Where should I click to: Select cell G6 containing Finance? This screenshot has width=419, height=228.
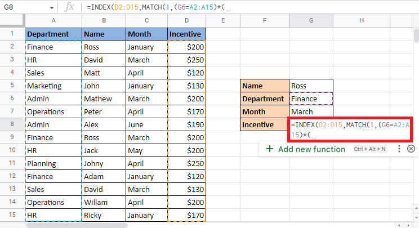(311, 99)
